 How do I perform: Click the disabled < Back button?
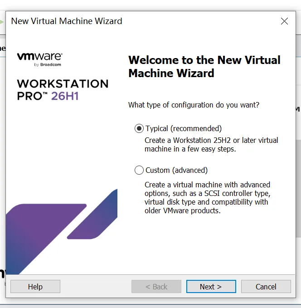point(156,287)
